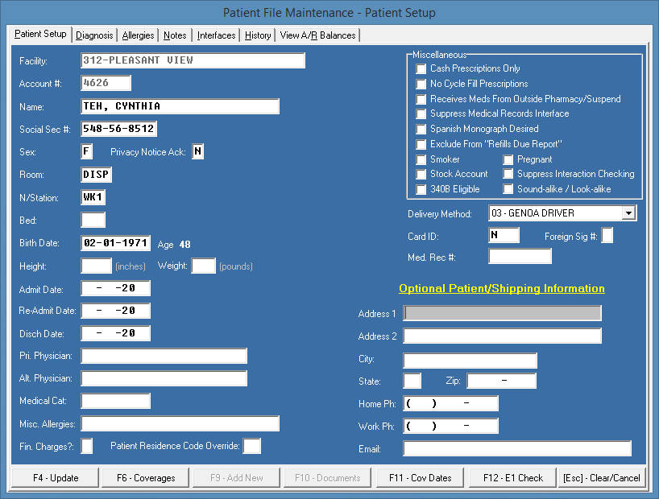659x499 pixels.
Task: Open the View A/R Balances tab
Action: (317, 35)
